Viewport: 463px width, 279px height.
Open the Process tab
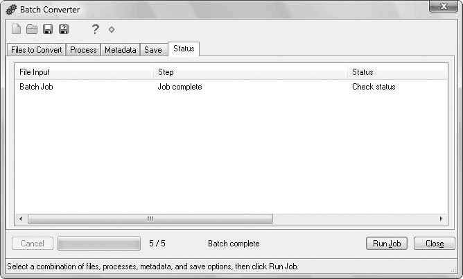[83, 50]
